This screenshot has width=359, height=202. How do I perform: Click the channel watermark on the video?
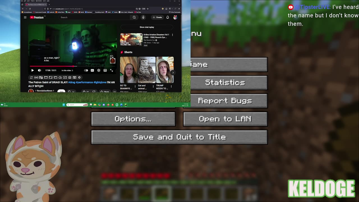click(x=112, y=61)
